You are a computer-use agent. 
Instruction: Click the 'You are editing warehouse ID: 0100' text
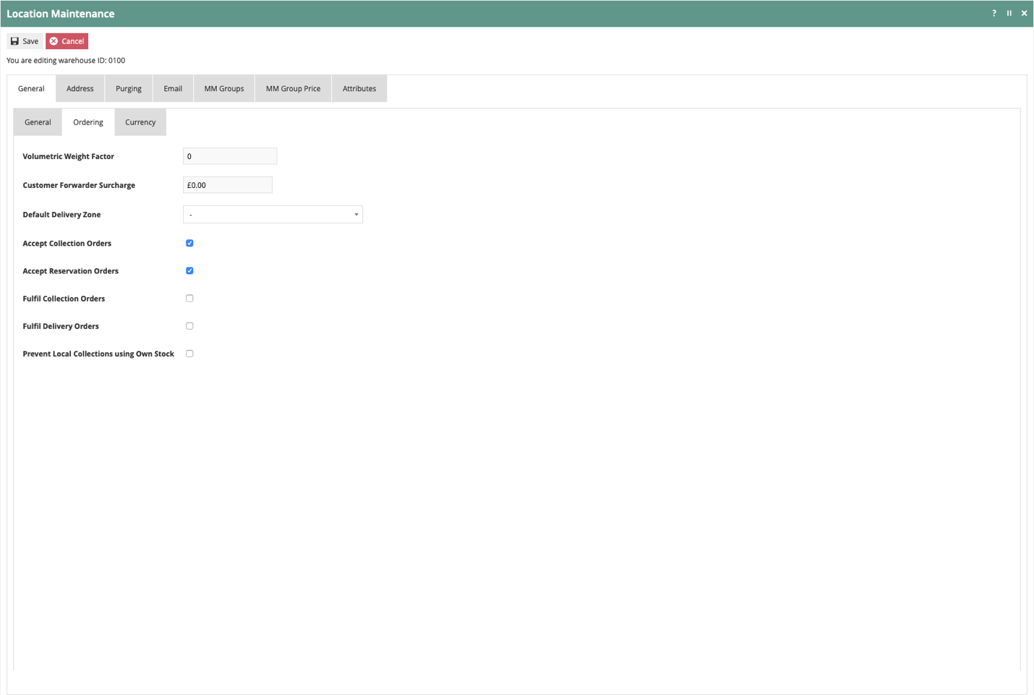[66, 61]
